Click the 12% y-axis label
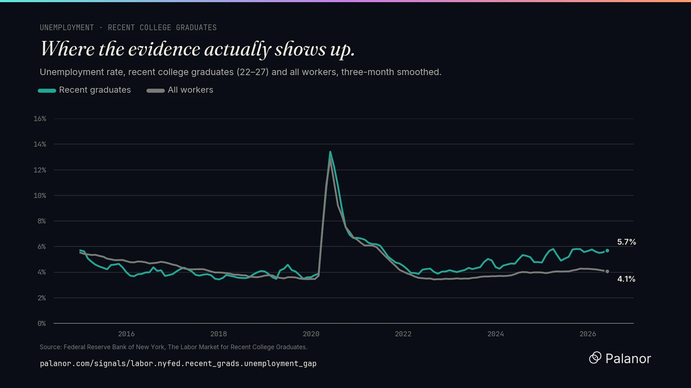This screenshot has height=388, width=691. [x=40, y=170]
